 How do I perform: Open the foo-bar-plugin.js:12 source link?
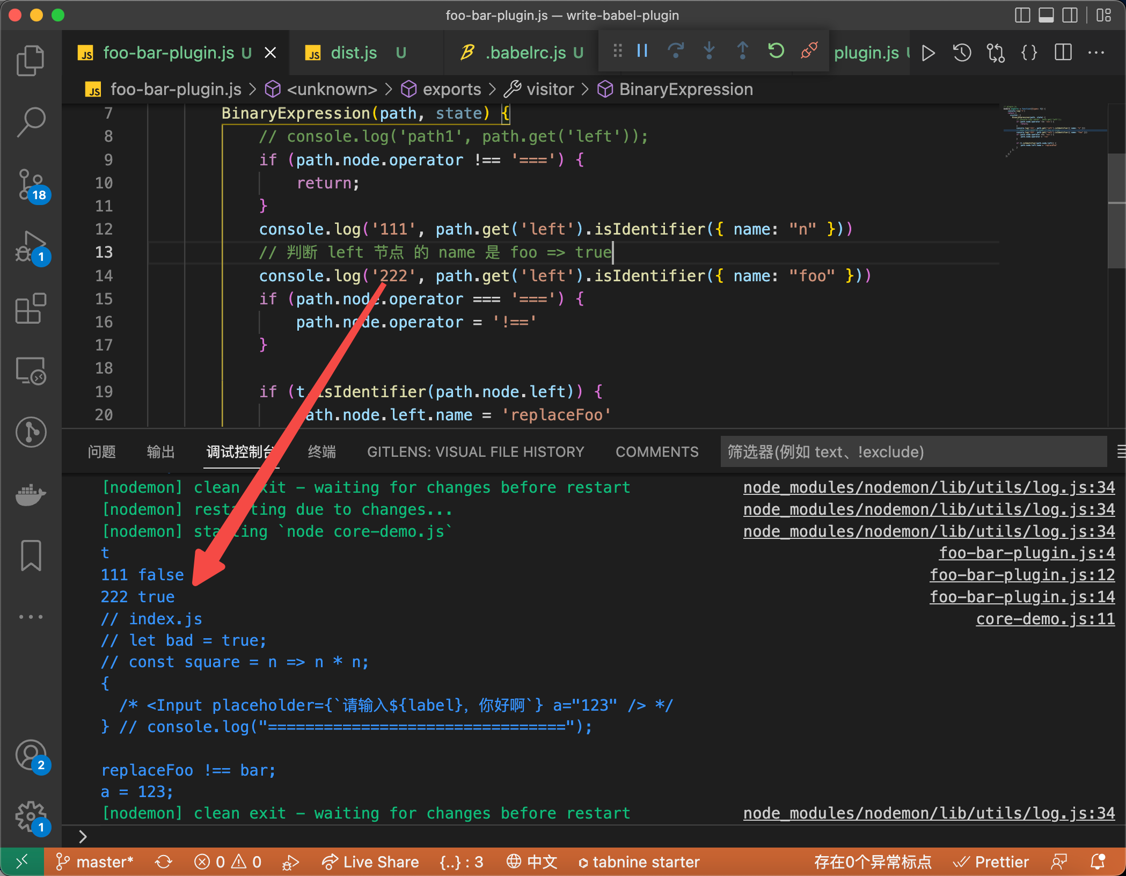pos(1022,575)
